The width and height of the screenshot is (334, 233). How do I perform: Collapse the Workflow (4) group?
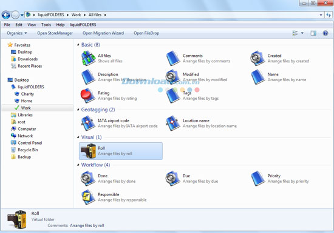(x=78, y=165)
